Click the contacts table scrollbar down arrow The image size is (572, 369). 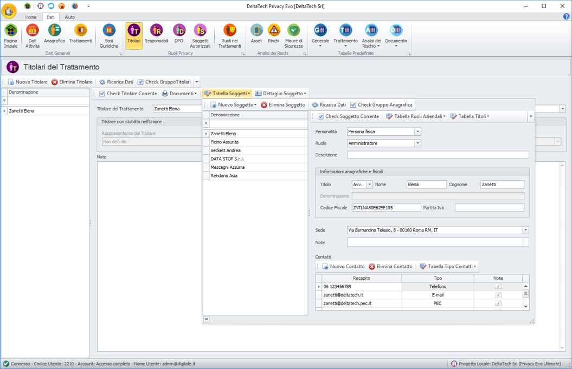[x=526, y=307]
